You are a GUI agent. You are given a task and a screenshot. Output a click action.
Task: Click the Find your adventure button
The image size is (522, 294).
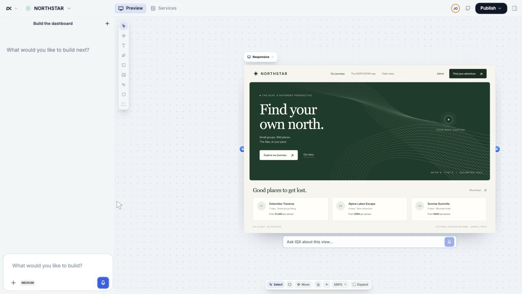tap(468, 74)
